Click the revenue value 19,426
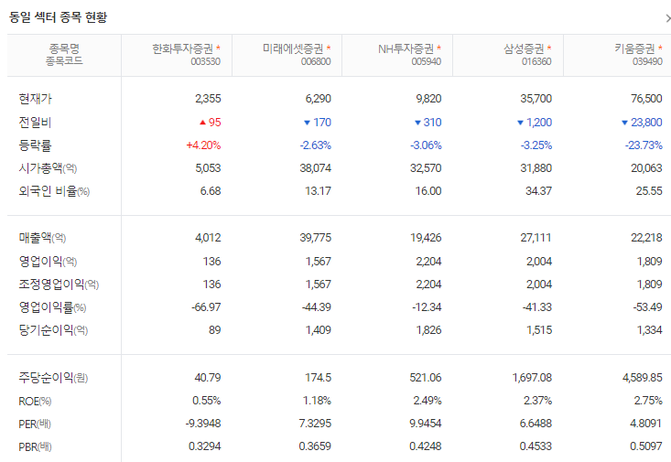 point(426,238)
